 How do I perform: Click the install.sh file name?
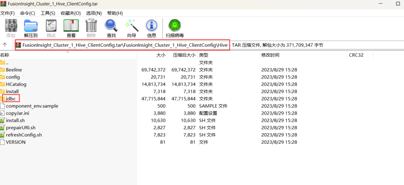15,120
